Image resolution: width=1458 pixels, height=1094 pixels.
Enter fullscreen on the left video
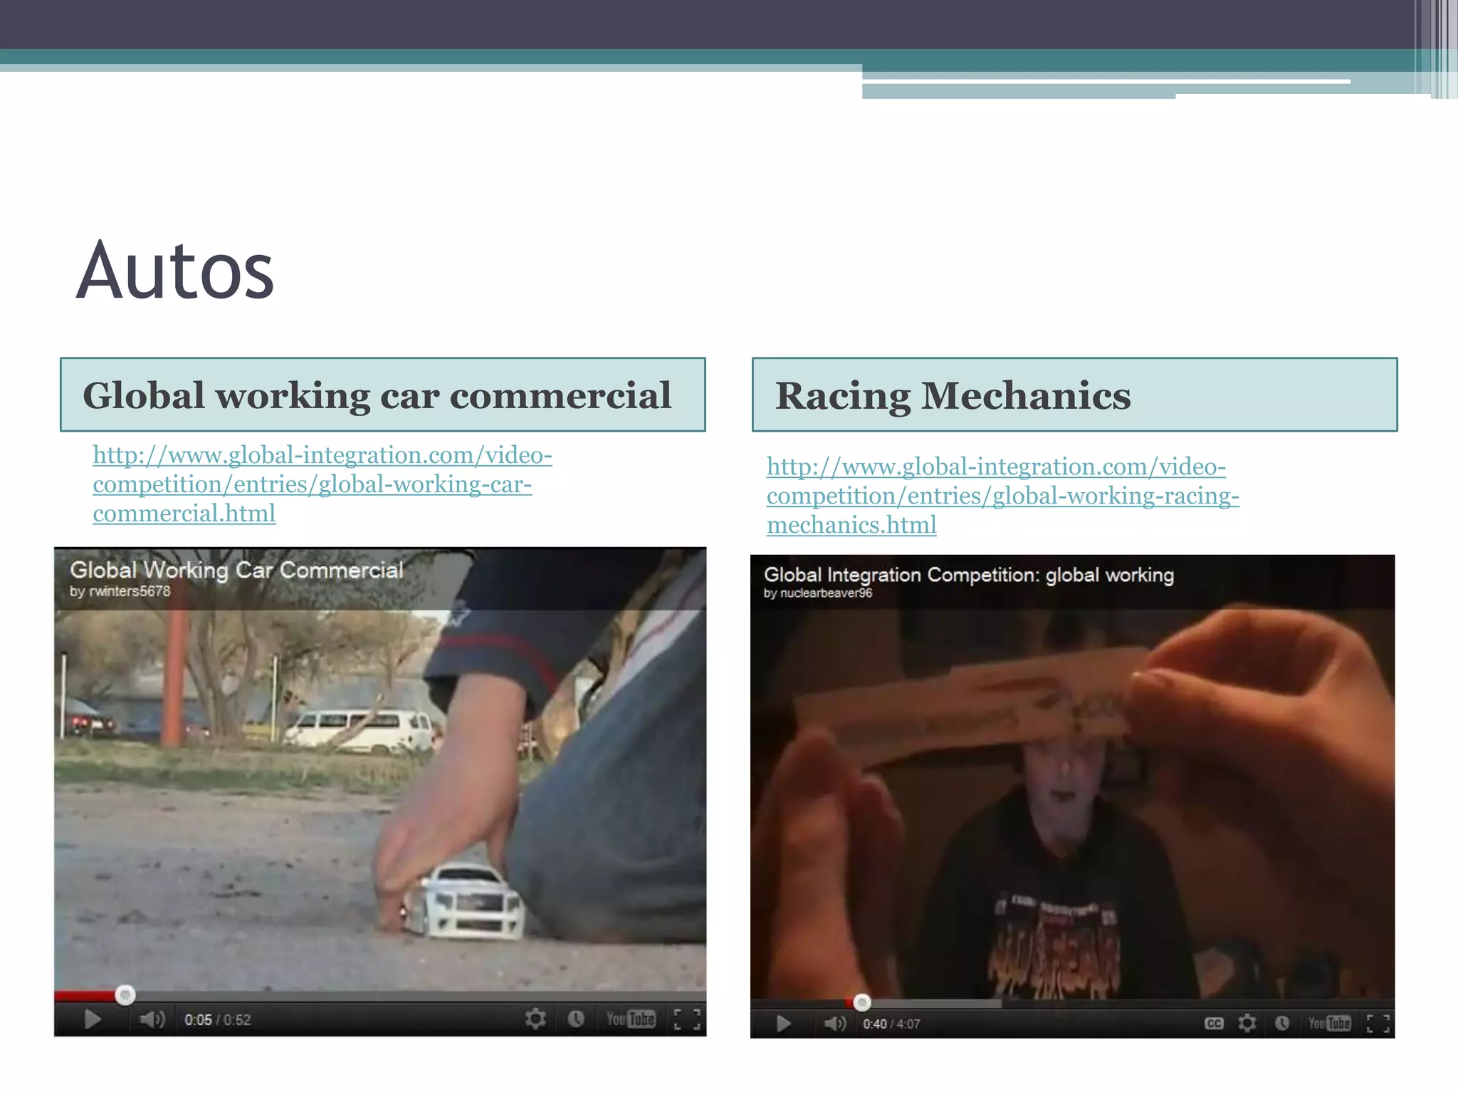click(x=687, y=1019)
